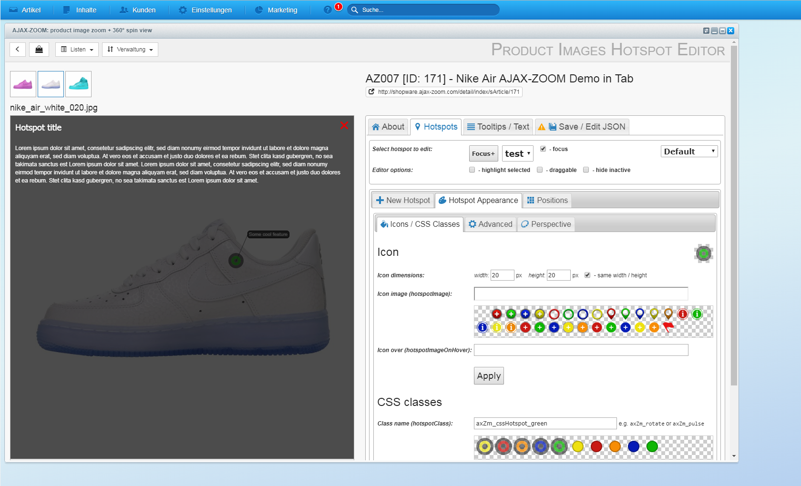
Task: Click the Apply button
Action: [489, 375]
